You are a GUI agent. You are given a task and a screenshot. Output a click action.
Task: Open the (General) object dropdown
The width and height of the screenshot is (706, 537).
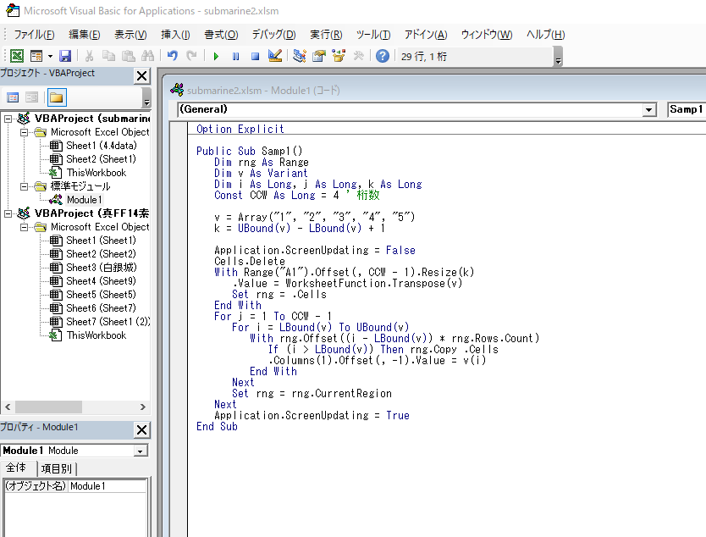click(649, 109)
